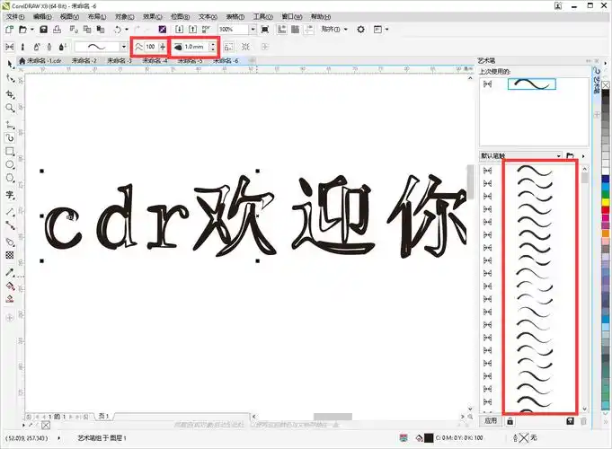The height and width of the screenshot is (449, 612).
Task: Select the Brush artistic media mode
Action: pyautogui.click(x=22, y=47)
